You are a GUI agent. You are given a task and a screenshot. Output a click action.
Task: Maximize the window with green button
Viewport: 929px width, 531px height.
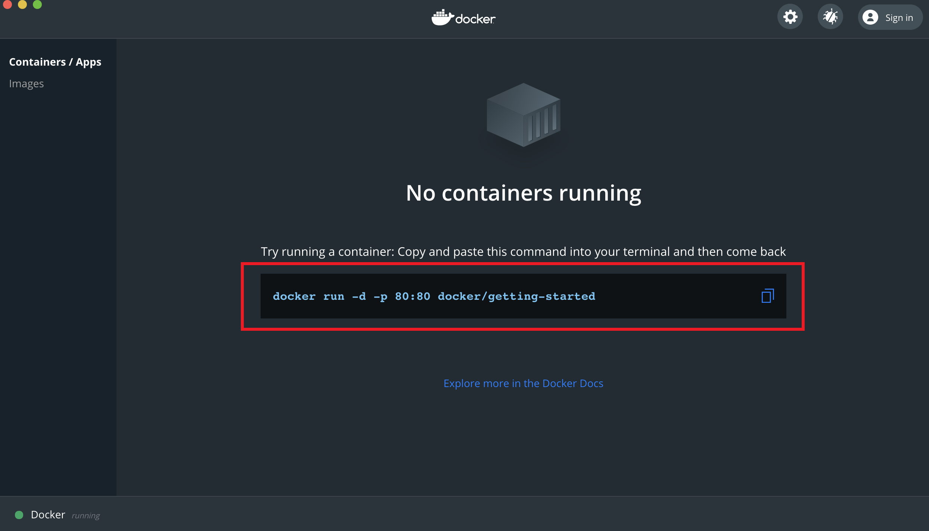[37, 4]
